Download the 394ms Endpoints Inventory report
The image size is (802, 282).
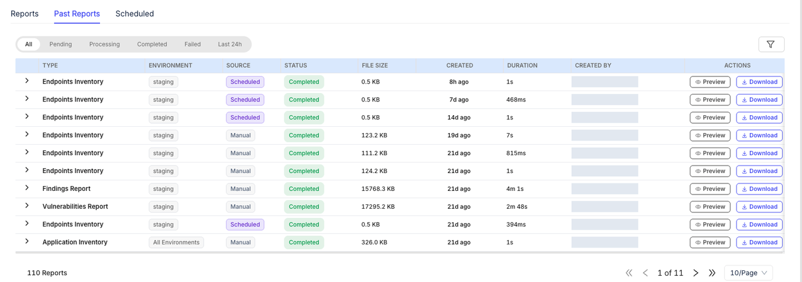759,225
